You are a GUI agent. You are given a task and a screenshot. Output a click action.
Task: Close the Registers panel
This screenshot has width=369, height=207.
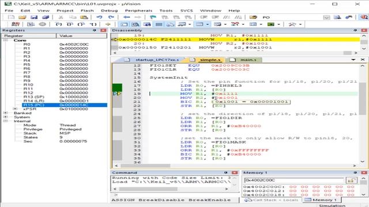tap(103, 30)
